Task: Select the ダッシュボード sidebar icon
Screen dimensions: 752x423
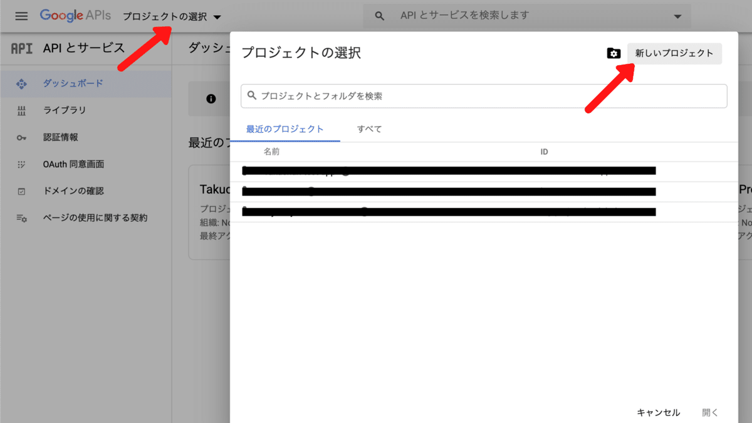Action: tap(22, 83)
